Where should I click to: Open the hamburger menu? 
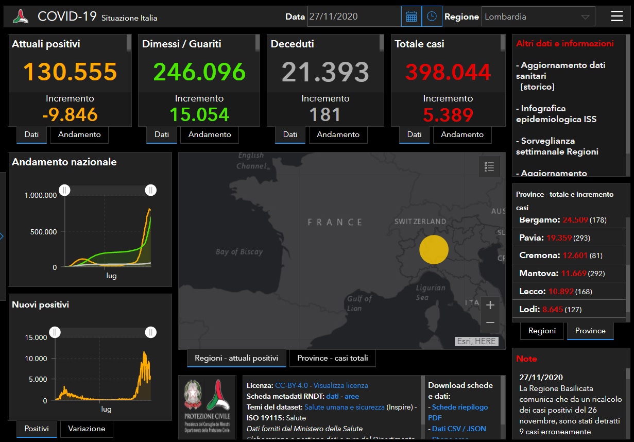click(x=616, y=16)
